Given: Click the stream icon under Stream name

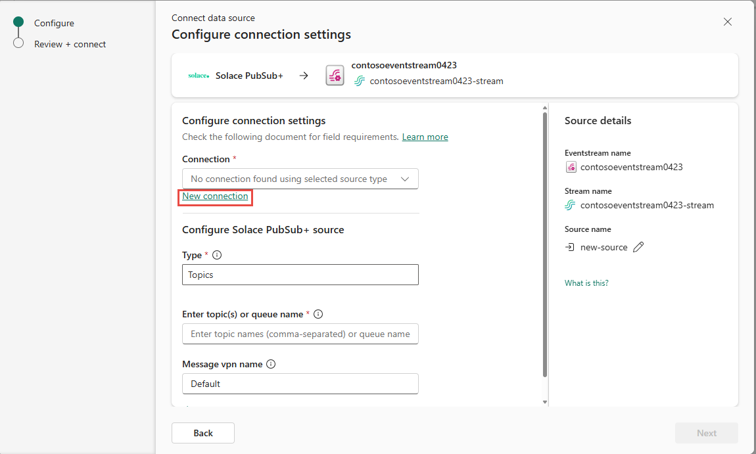Looking at the screenshot, I should click(x=570, y=205).
